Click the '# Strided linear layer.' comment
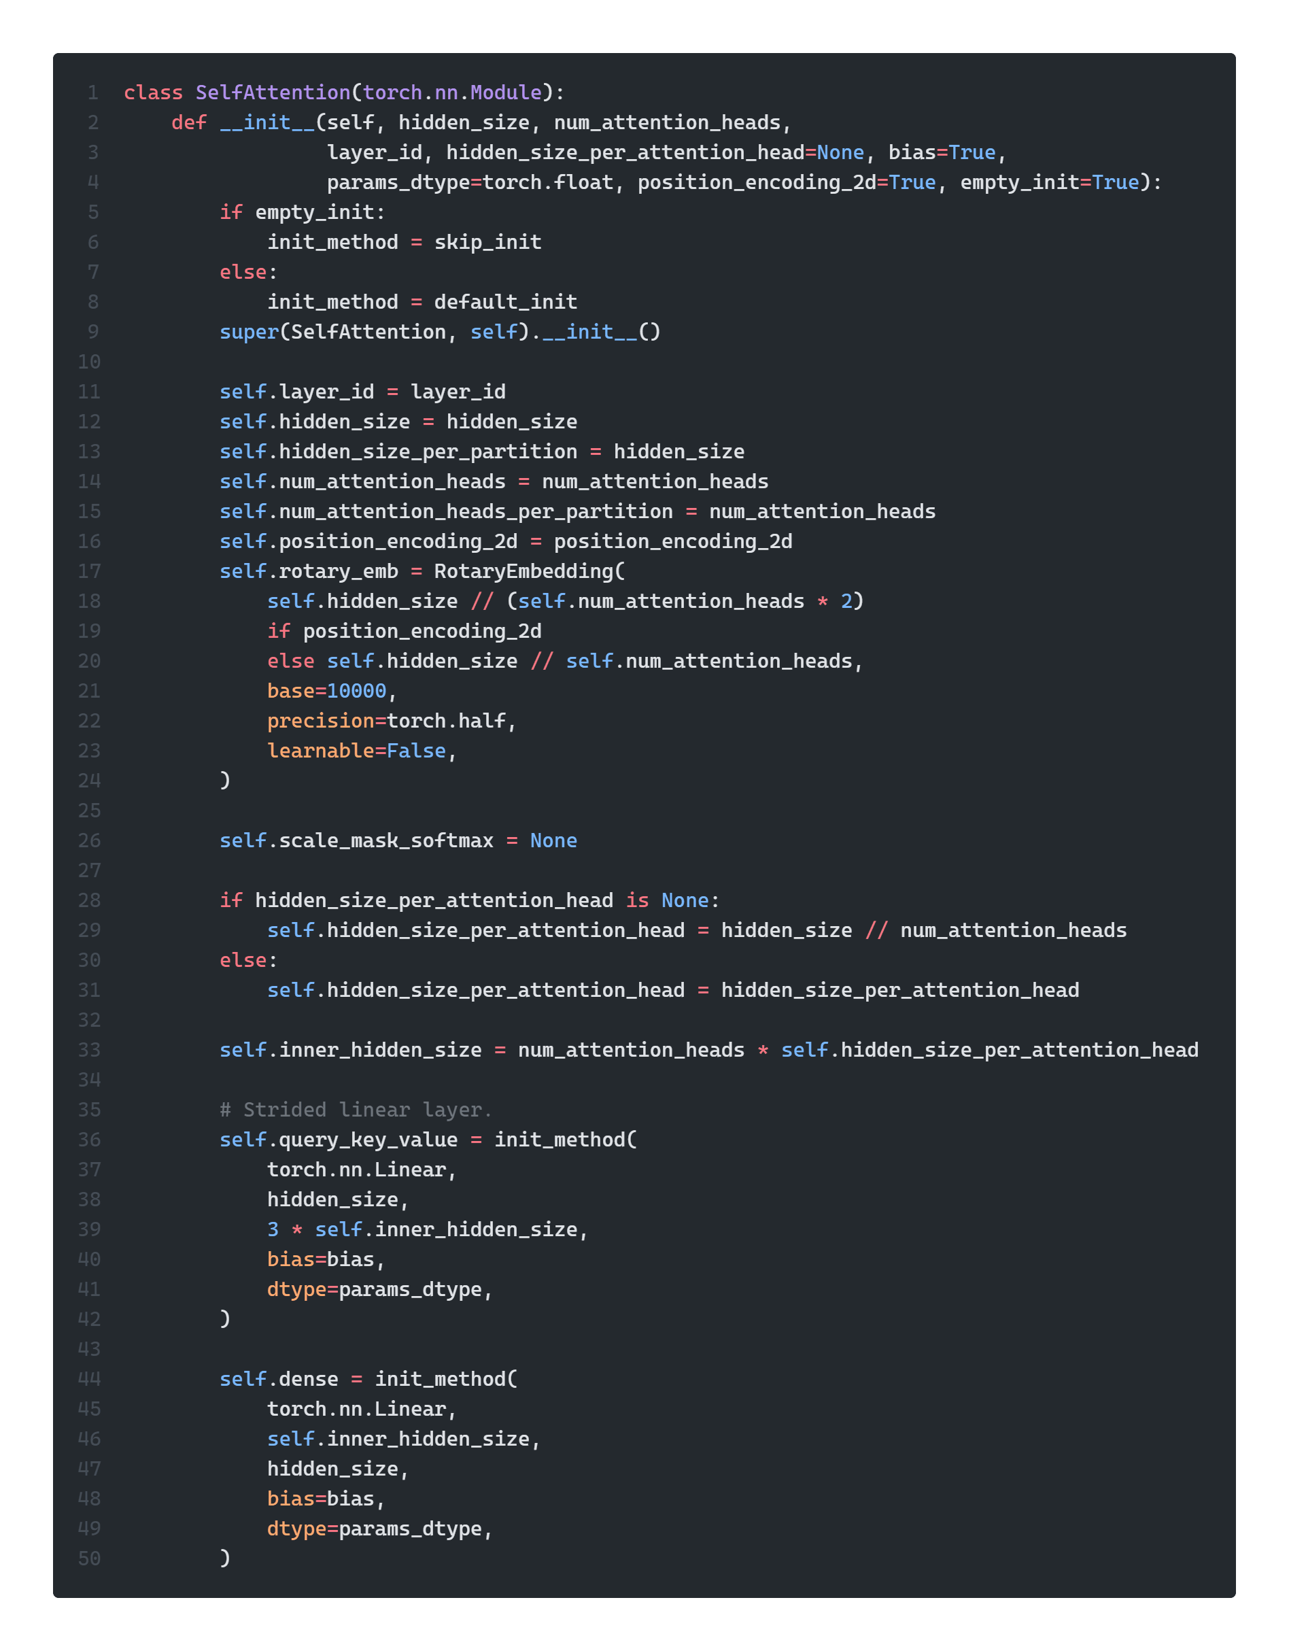 click(x=356, y=1109)
